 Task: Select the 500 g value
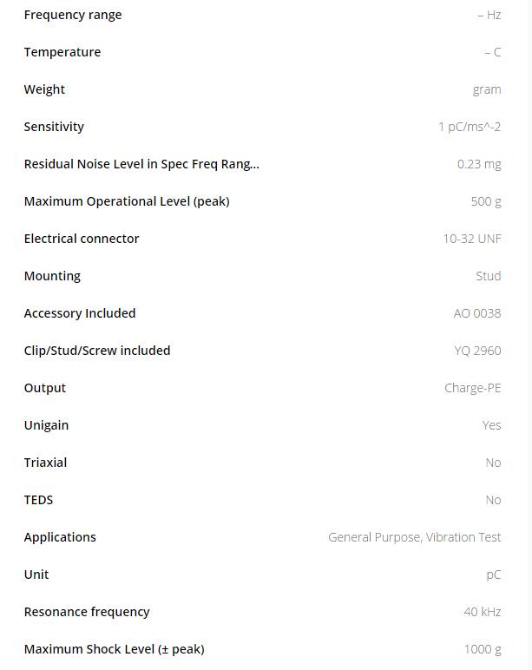(486, 201)
